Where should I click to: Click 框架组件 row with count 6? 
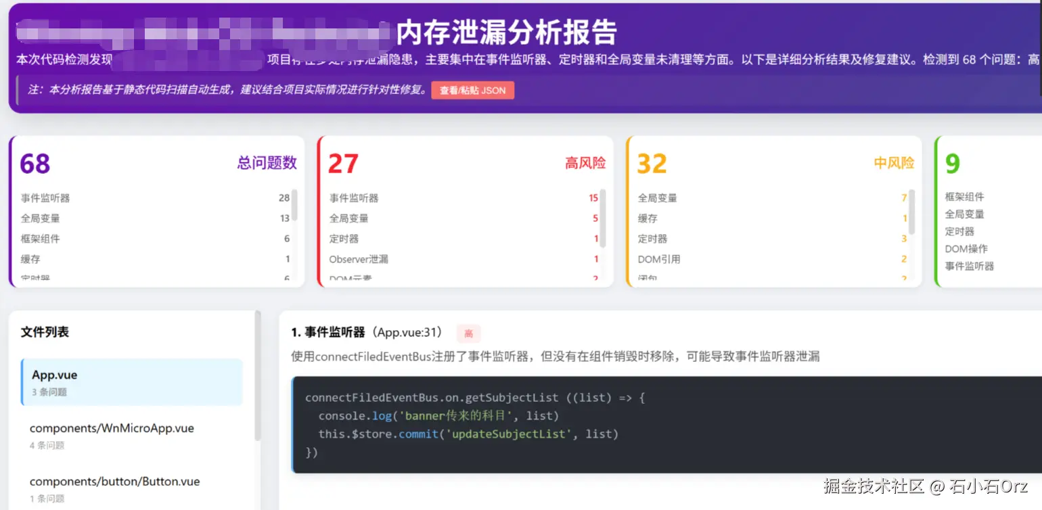click(x=155, y=239)
